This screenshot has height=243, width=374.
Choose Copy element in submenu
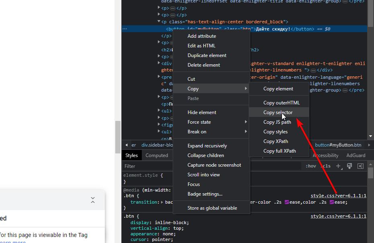[x=279, y=88]
